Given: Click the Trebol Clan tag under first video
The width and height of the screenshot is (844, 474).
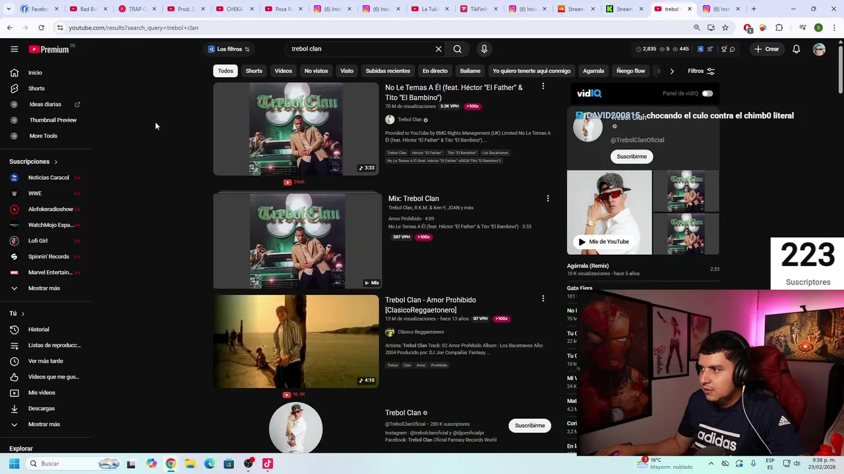Looking at the screenshot, I should point(396,153).
